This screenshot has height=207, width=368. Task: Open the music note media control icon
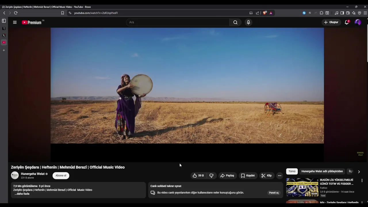336,13
